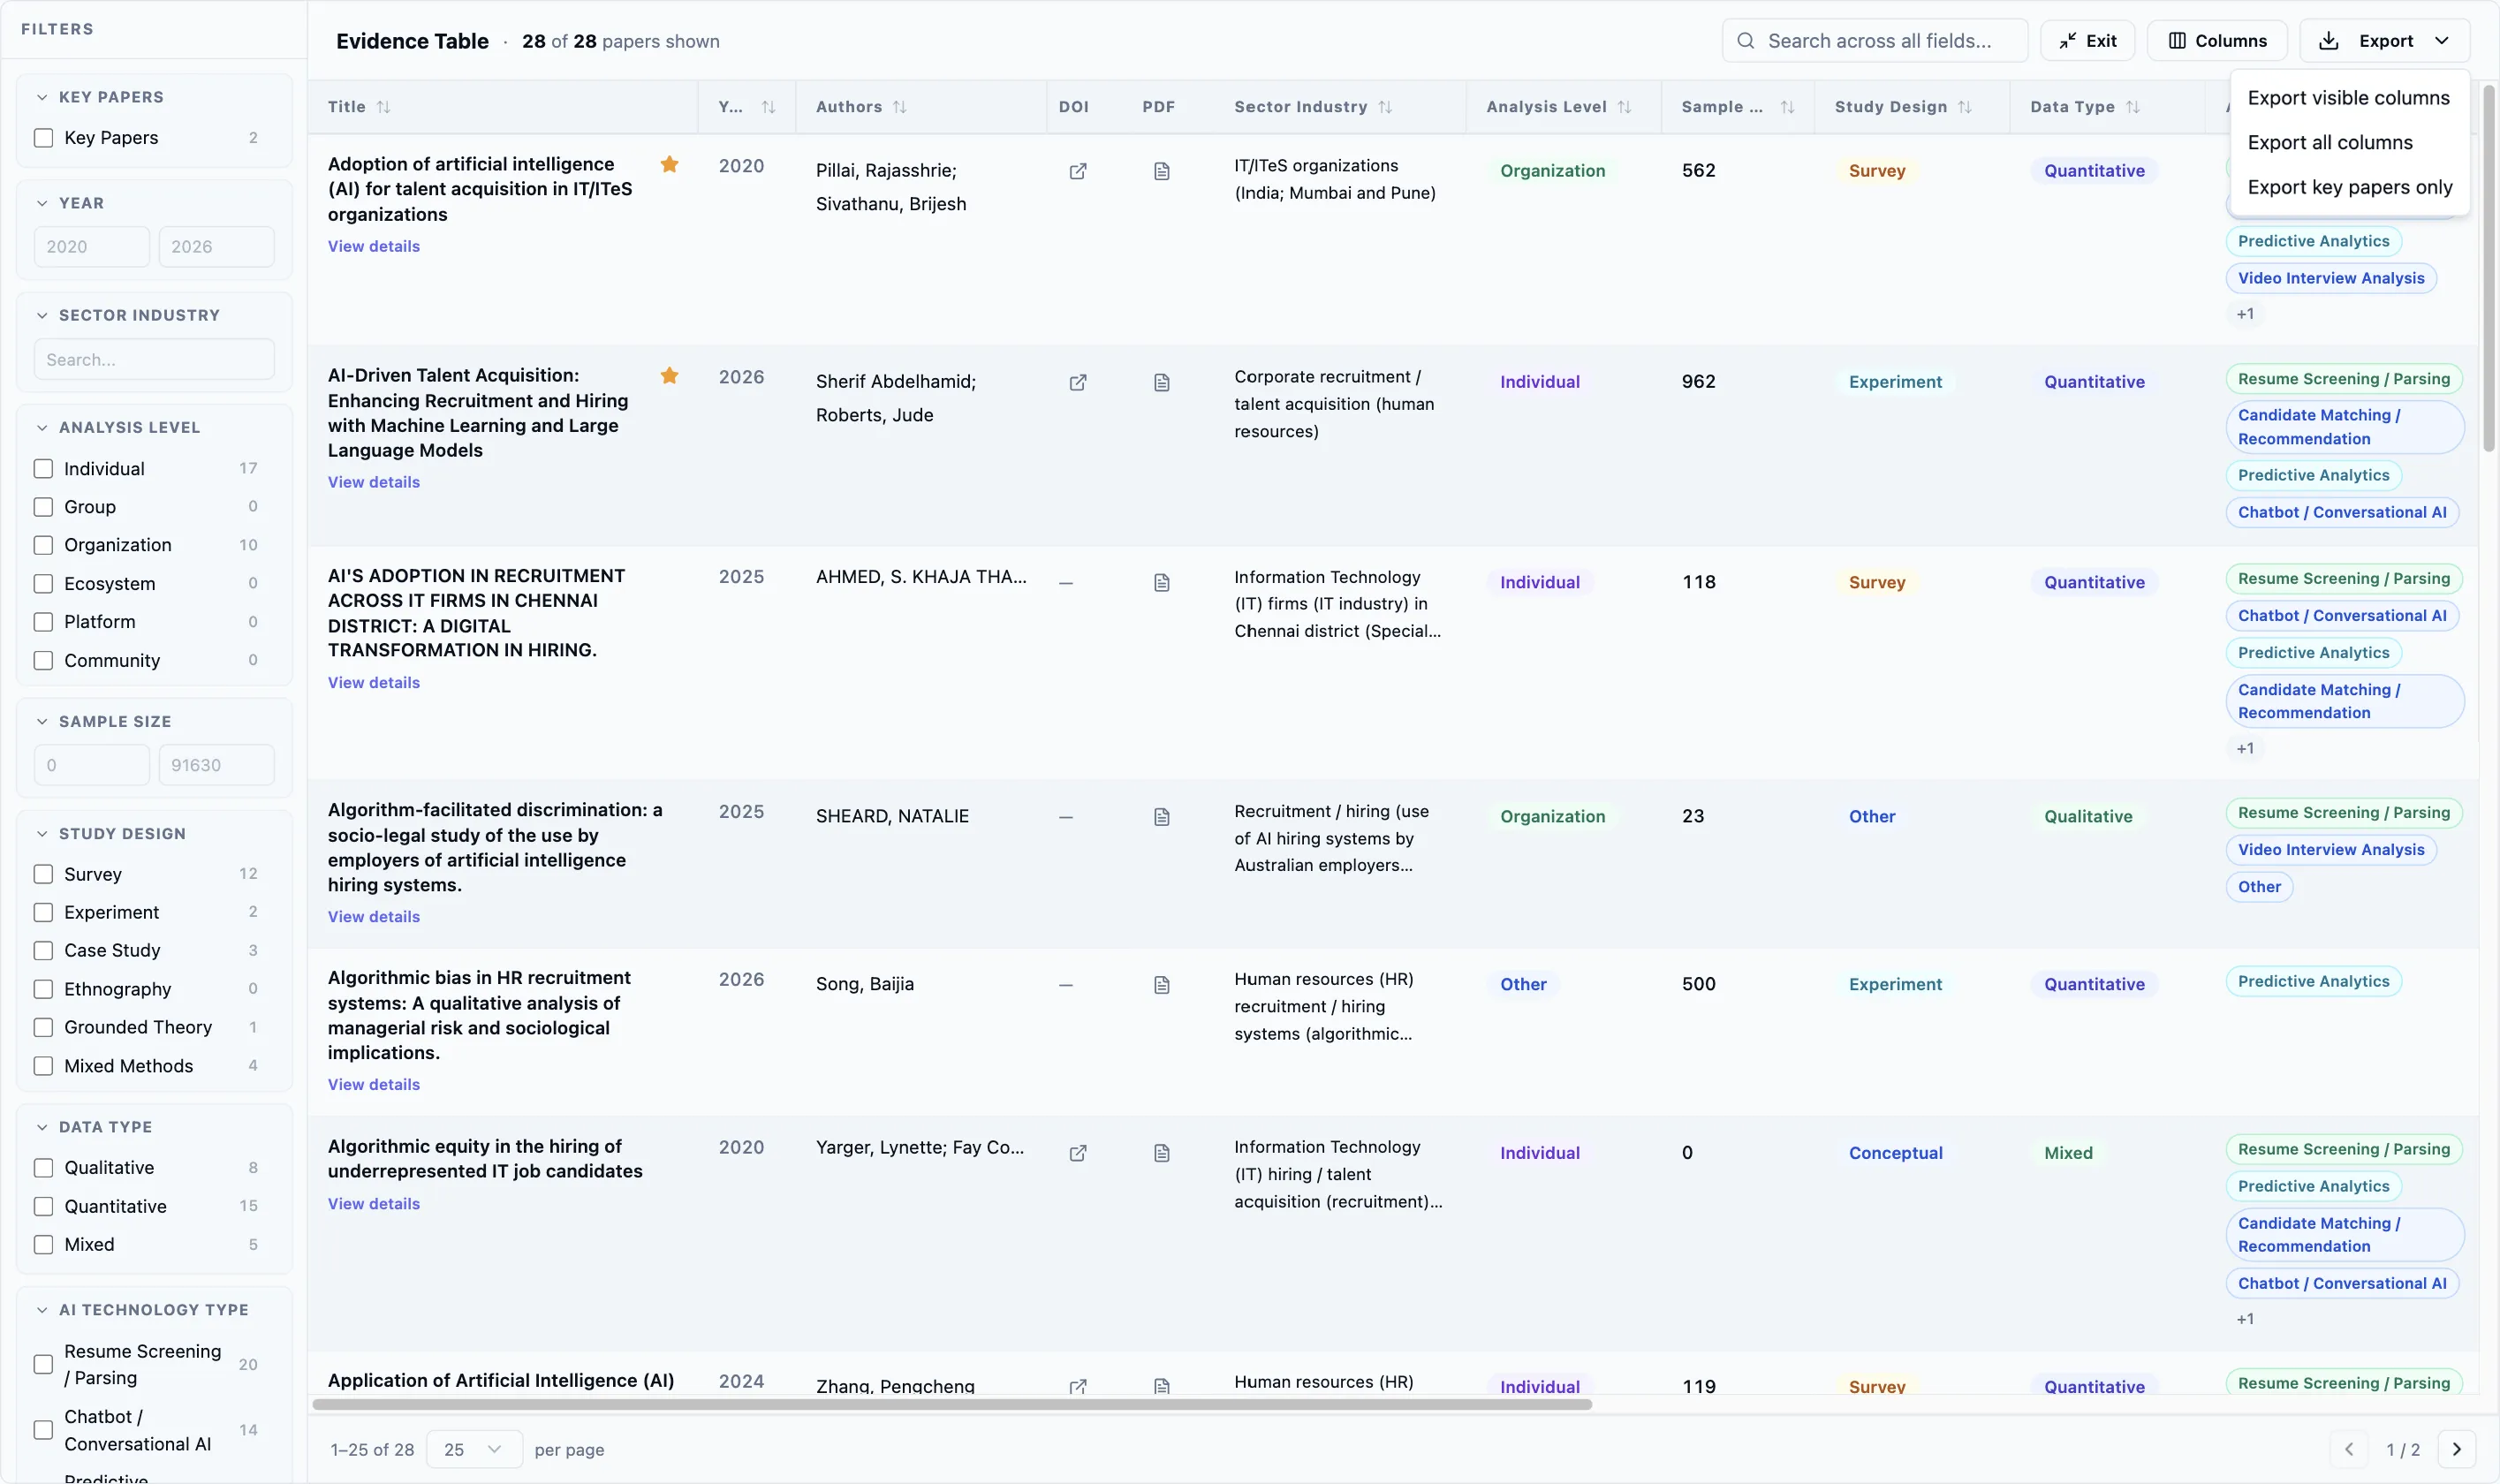The width and height of the screenshot is (2500, 1484).
Task: Choose Export visible columns
Action: [x=2348, y=98]
